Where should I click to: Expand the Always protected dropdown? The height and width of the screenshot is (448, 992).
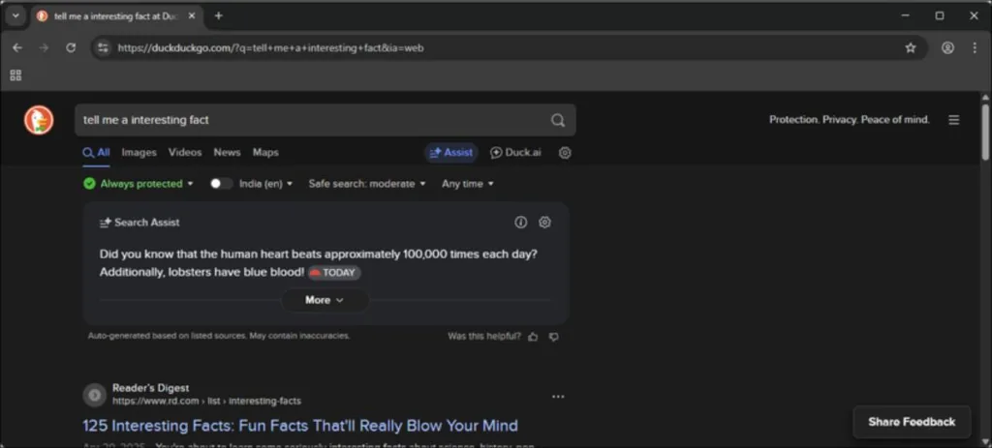pyautogui.click(x=138, y=184)
